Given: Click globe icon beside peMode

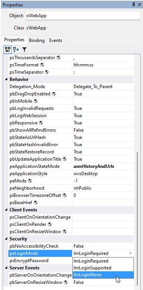Looking at the screenshot, I should (x=30, y=181).
